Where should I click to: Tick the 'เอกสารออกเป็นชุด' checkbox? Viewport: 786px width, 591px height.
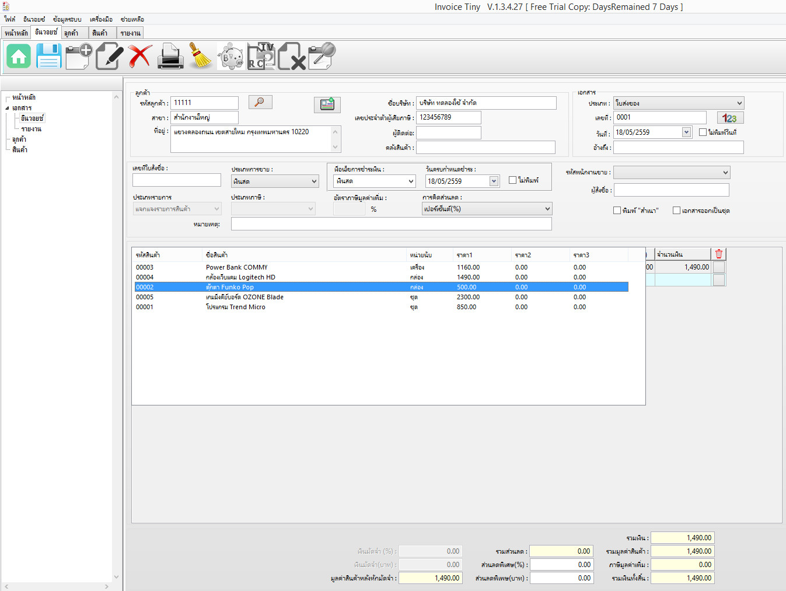click(x=676, y=211)
